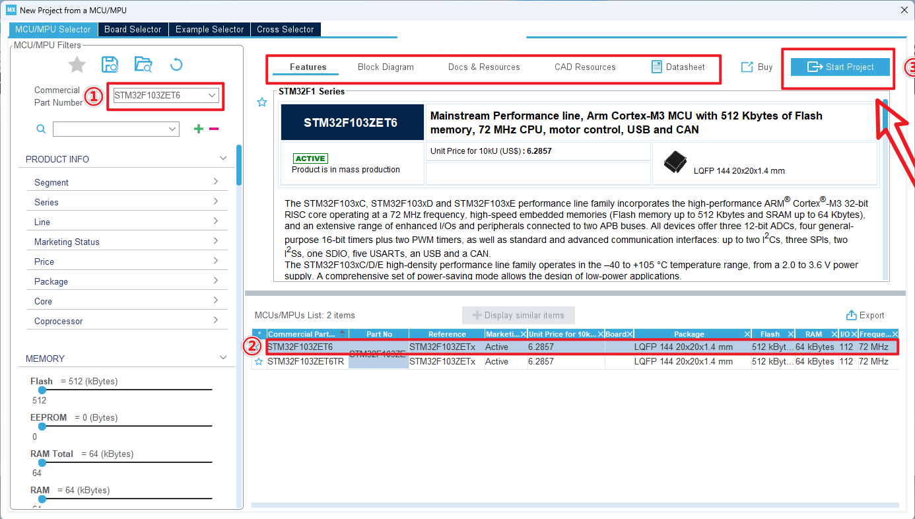This screenshot has height=519, width=915.
Task: Hide the Board column via X
Action: click(x=629, y=334)
